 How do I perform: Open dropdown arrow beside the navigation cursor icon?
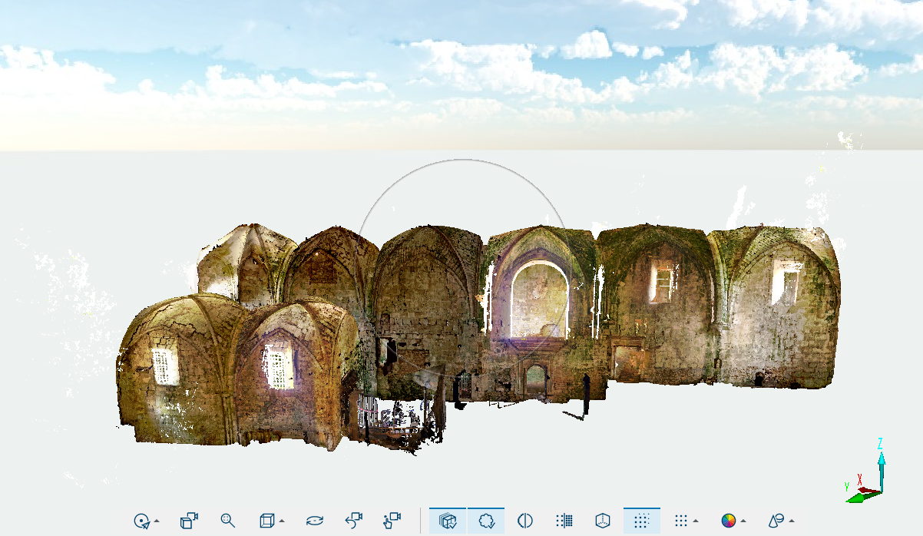pyautogui.click(x=157, y=521)
